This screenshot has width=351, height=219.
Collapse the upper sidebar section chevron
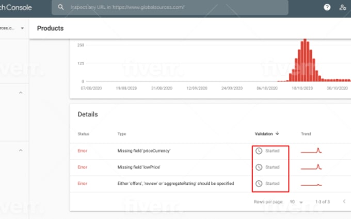click(21, 93)
